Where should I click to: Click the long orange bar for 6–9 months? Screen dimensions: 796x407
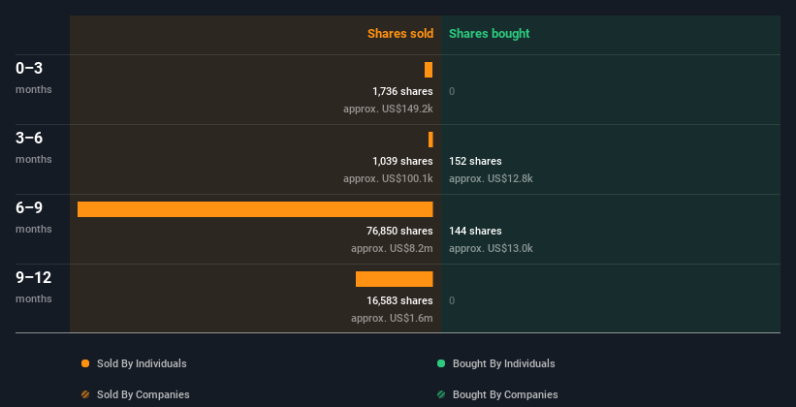255,209
